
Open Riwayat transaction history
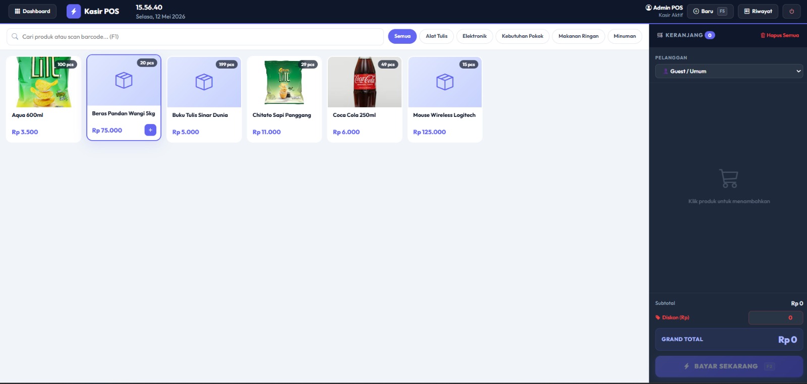click(758, 11)
